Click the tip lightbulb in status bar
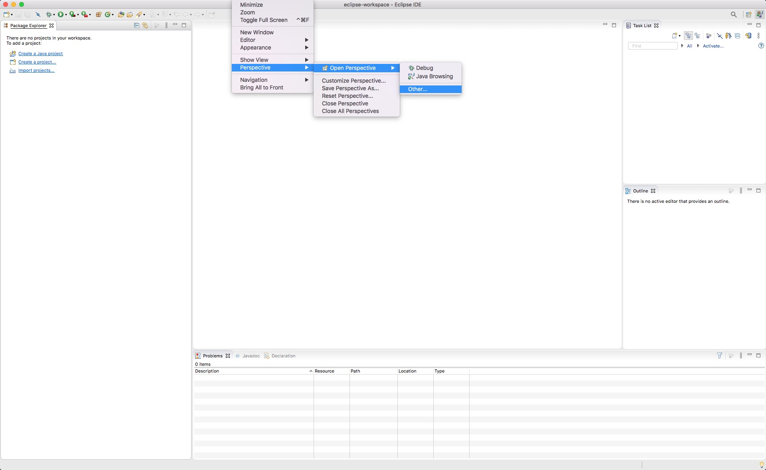766x470 pixels. pyautogui.click(x=762, y=465)
